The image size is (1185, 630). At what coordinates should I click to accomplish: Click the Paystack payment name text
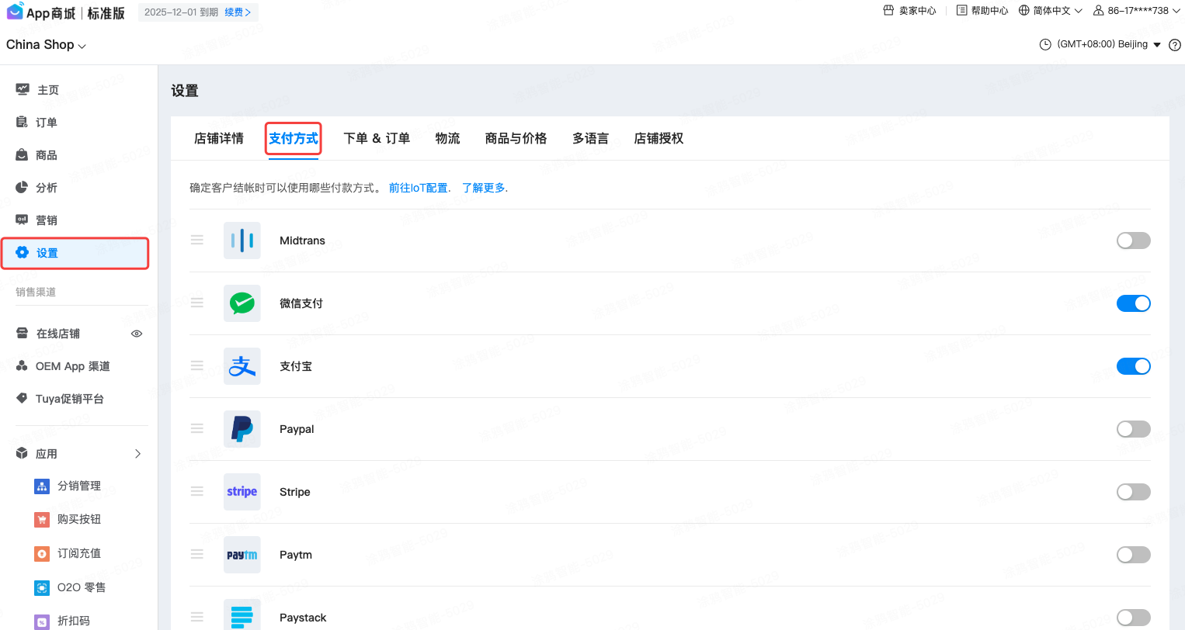(x=303, y=618)
